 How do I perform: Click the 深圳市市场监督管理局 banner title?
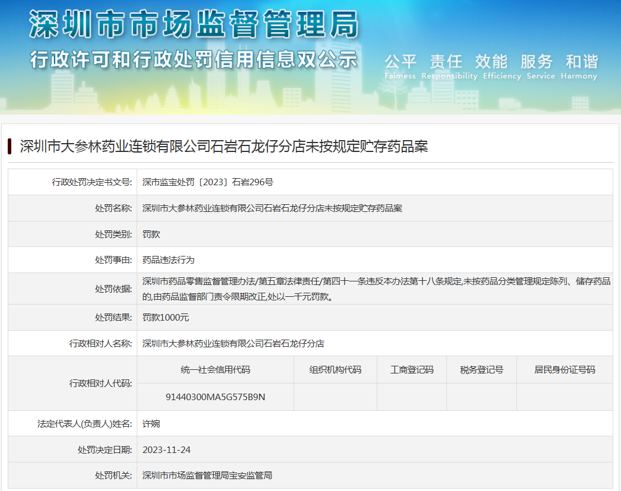point(194,25)
